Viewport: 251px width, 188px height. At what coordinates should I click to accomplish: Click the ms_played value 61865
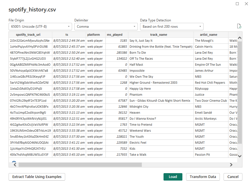tap(117, 47)
